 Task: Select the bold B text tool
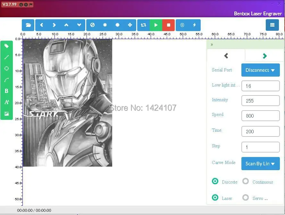(x=6, y=91)
